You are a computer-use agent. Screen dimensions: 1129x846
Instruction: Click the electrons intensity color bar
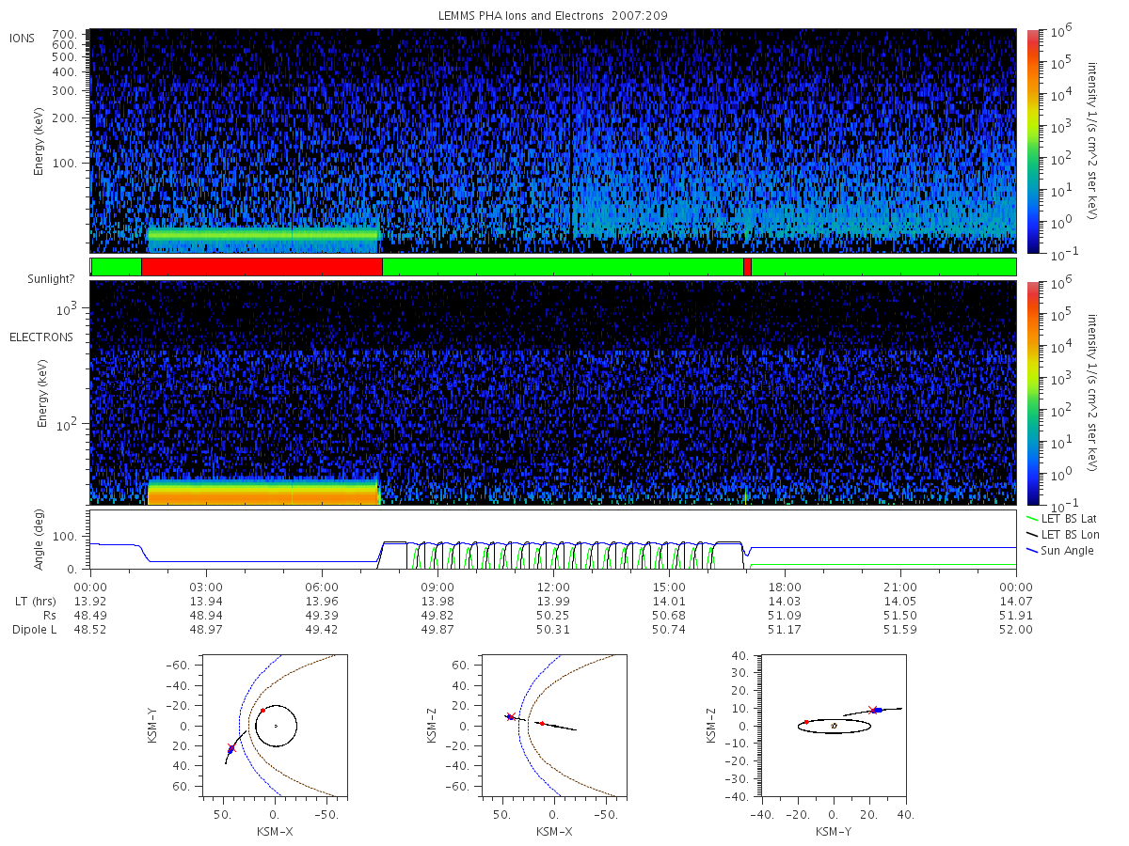[1031, 393]
